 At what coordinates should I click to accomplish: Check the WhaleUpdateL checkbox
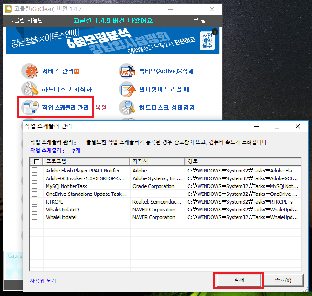[35, 217]
